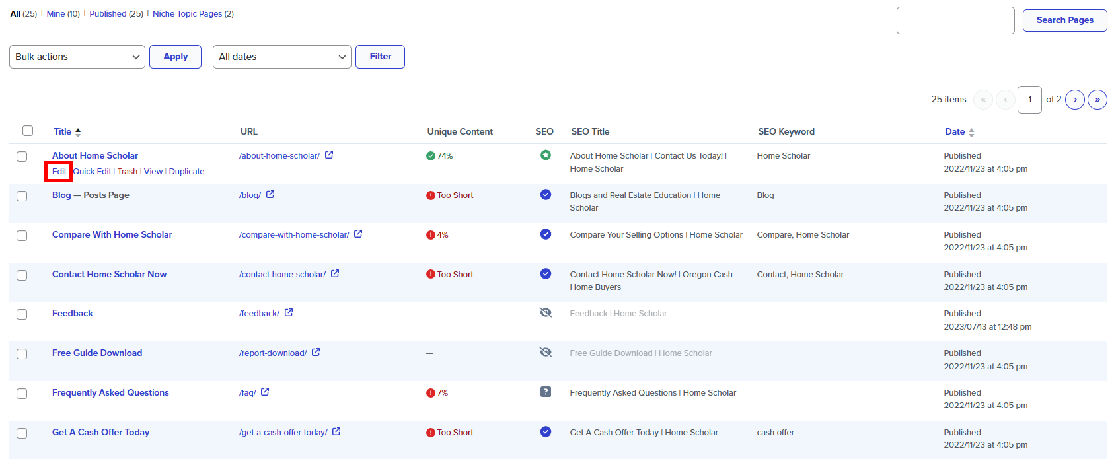Image resolution: width=1114 pixels, height=459 pixels.
Task: Click red Too Short warning in Blog row
Action: click(x=450, y=195)
